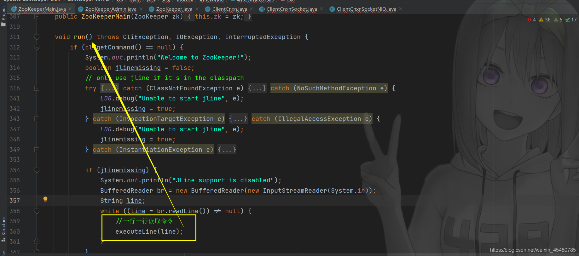
Task: Click jlinemissing in the boolean declaration
Action: [138, 68]
